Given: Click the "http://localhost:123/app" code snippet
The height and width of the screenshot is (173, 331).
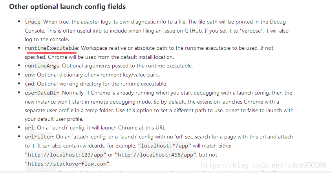Looking at the screenshot, I should 66,155.
